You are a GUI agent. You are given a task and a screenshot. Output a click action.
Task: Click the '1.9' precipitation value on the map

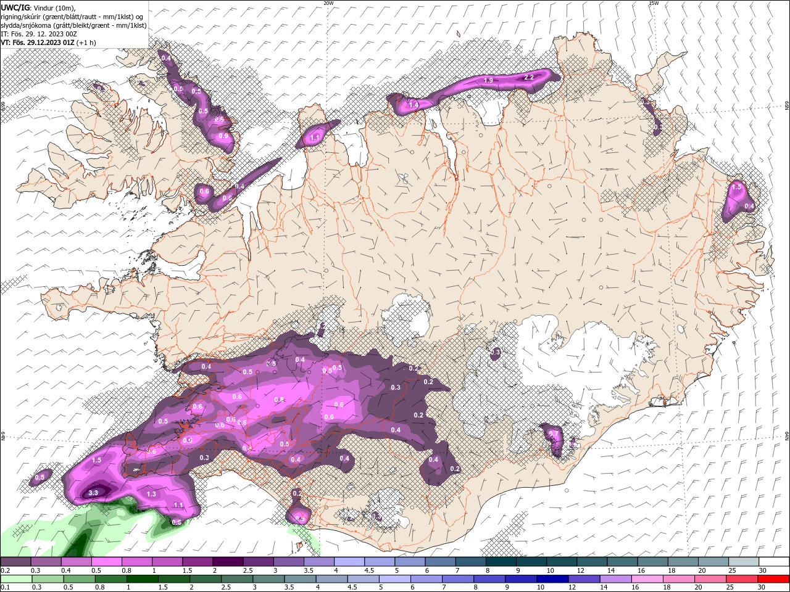tap(488, 80)
